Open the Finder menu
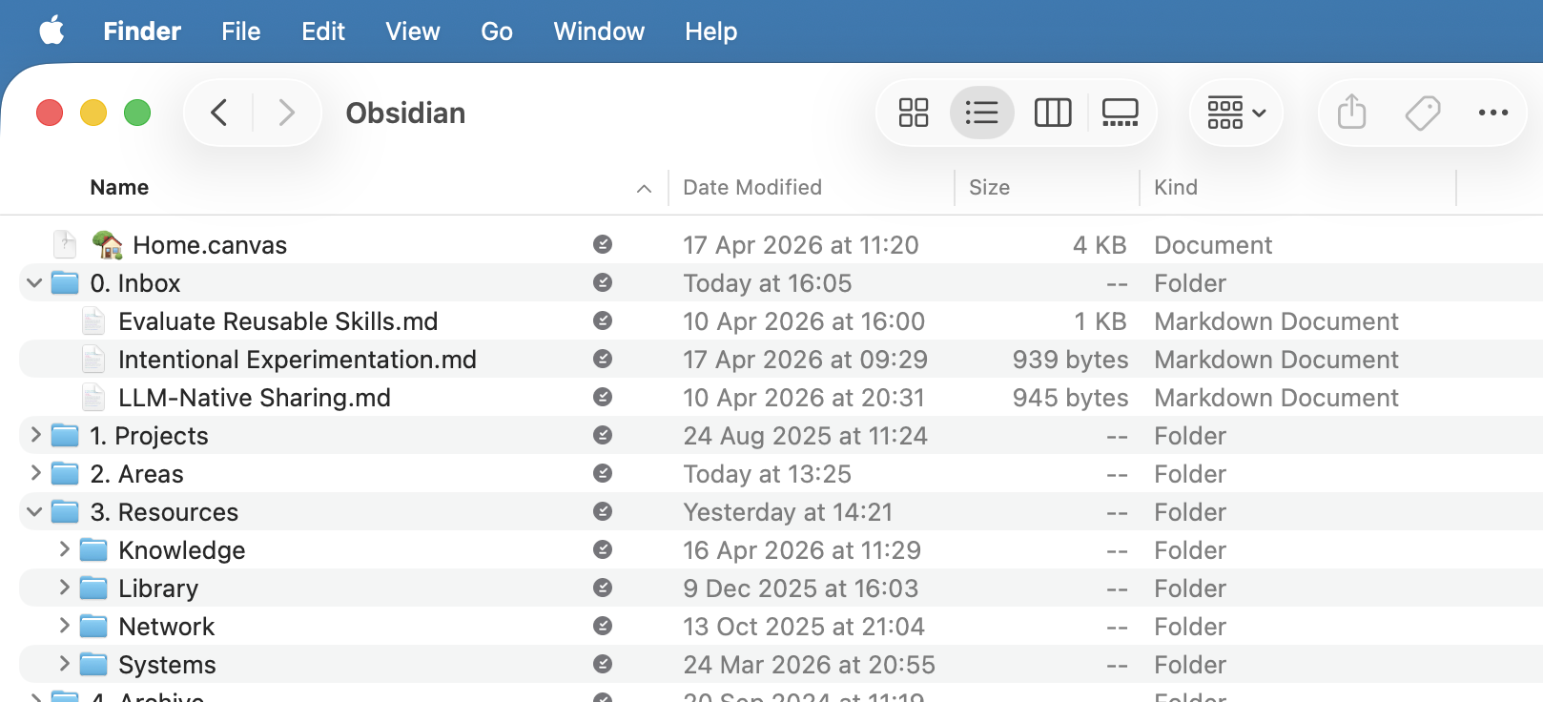The width and height of the screenshot is (1543, 702). 142,31
